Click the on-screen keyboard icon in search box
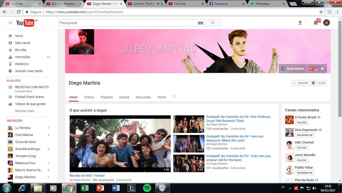The height and width of the screenshot is (193, 342). 200,23
